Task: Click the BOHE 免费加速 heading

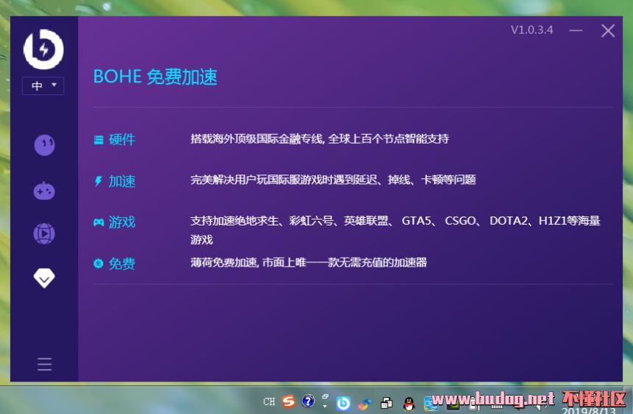Action: [155, 77]
